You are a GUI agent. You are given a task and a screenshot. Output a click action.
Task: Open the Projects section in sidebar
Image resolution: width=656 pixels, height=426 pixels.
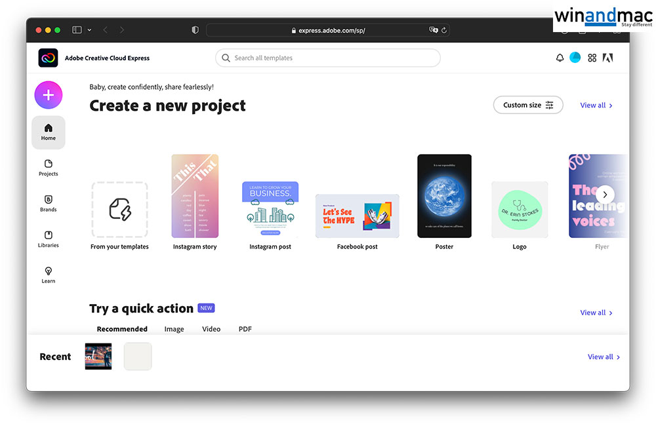pos(49,168)
